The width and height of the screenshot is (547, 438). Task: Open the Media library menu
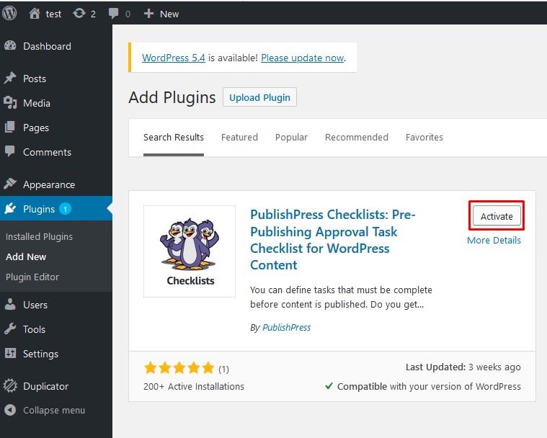36,103
